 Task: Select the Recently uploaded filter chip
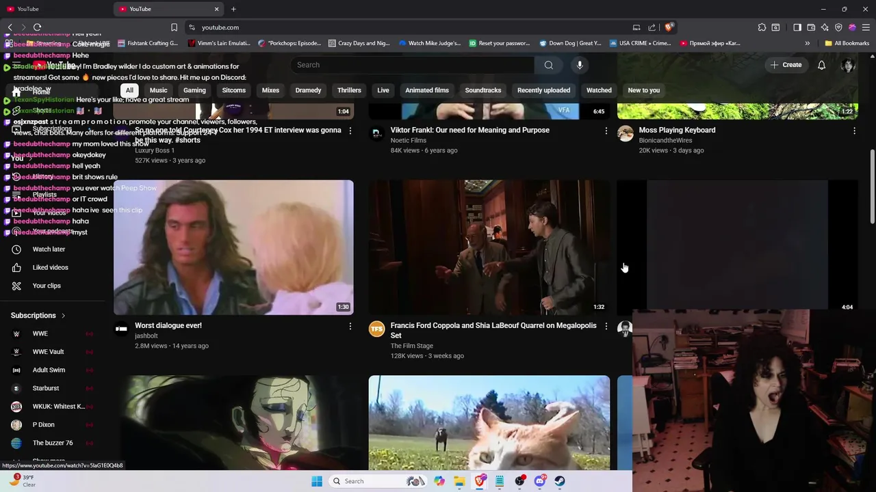point(543,90)
